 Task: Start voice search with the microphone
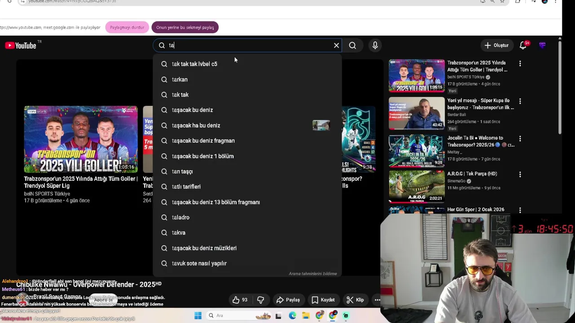point(375,45)
